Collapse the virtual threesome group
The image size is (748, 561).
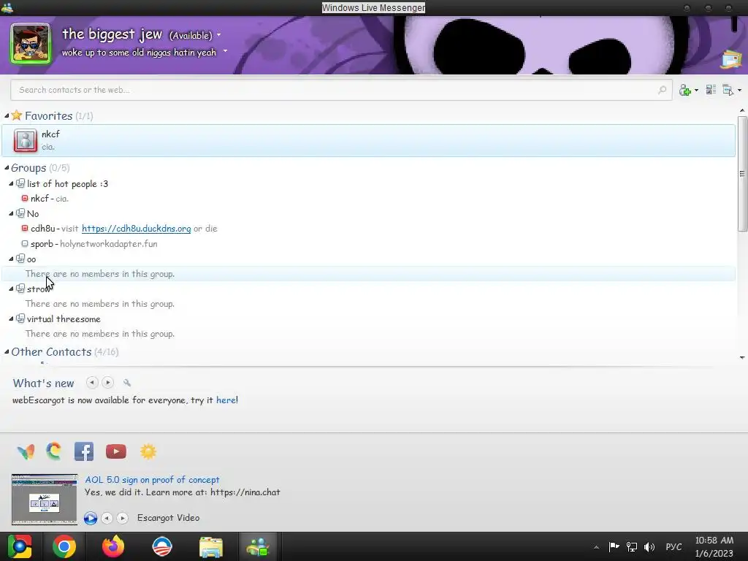coord(11,319)
